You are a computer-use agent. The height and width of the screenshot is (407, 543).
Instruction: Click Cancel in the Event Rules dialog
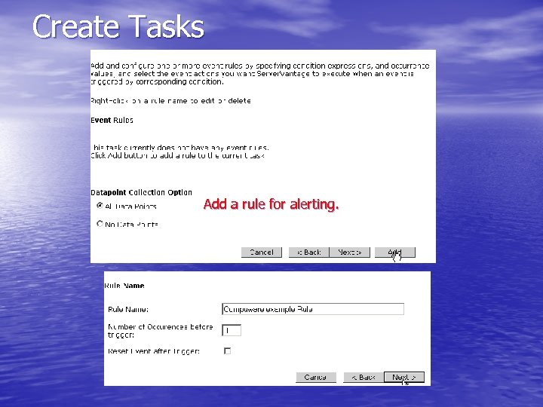pos(262,252)
